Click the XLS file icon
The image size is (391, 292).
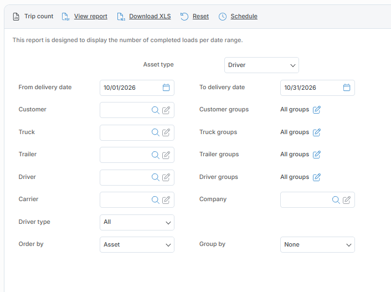pyautogui.click(x=121, y=17)
